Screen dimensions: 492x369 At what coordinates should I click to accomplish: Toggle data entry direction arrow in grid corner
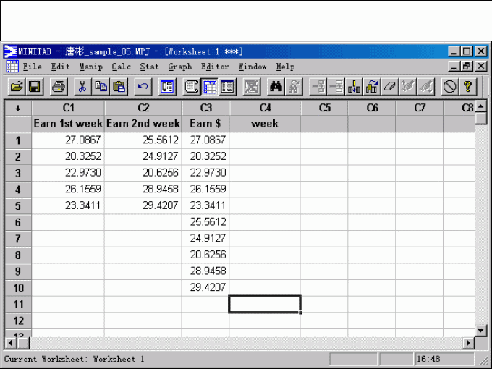pyautogui.click(x=18, y=108)
